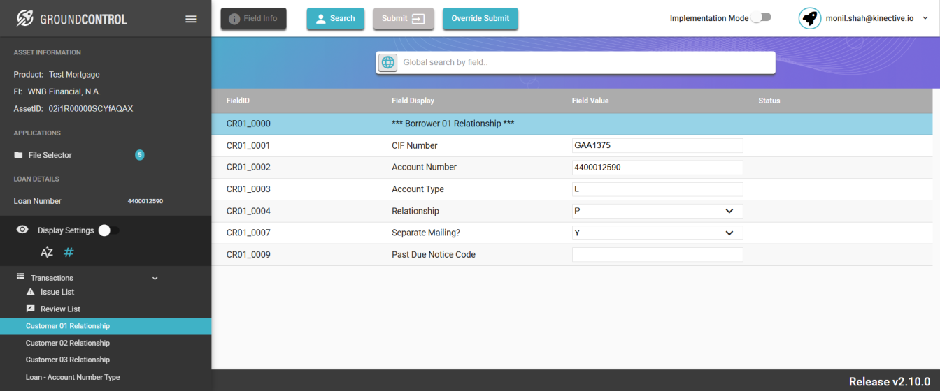This screenshot has width=940, height=391.
Task: Open the Separate Mailing dropdown
Action: click(657, 233)
